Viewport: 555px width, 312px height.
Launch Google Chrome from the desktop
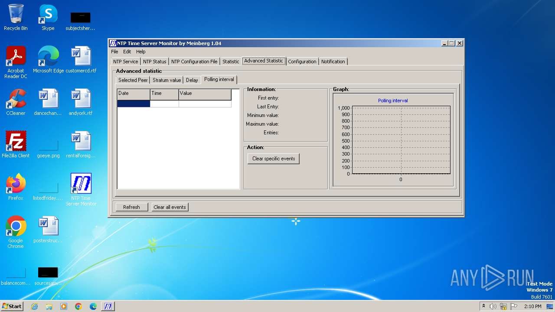[x=16, y=232]
